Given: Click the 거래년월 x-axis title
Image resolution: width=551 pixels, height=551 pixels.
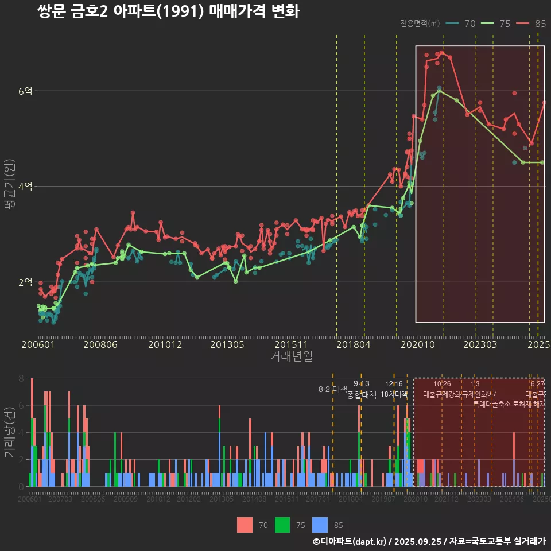Looking at the screenshot, I should 291,356.
